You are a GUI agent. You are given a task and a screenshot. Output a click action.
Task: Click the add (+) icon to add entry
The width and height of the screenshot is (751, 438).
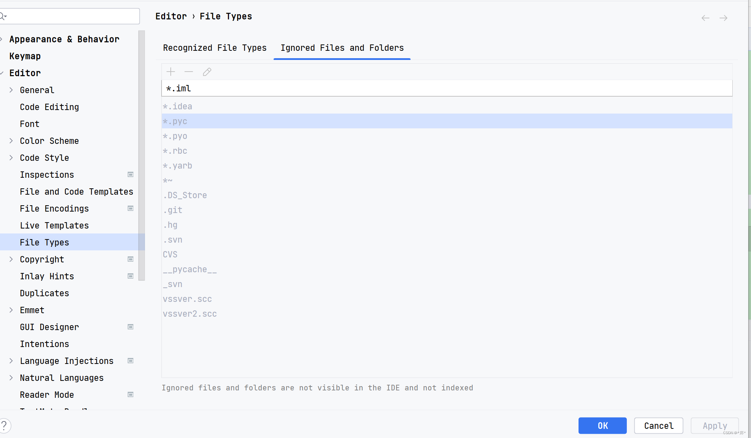pos(170,72)
